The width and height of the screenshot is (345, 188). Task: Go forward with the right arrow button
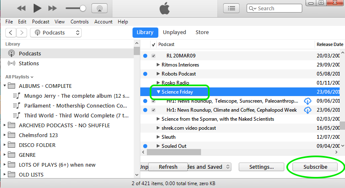[22, 32]
